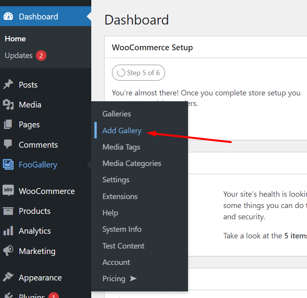Click the WooCommerce woo logo icon

(x=8, y=190)
